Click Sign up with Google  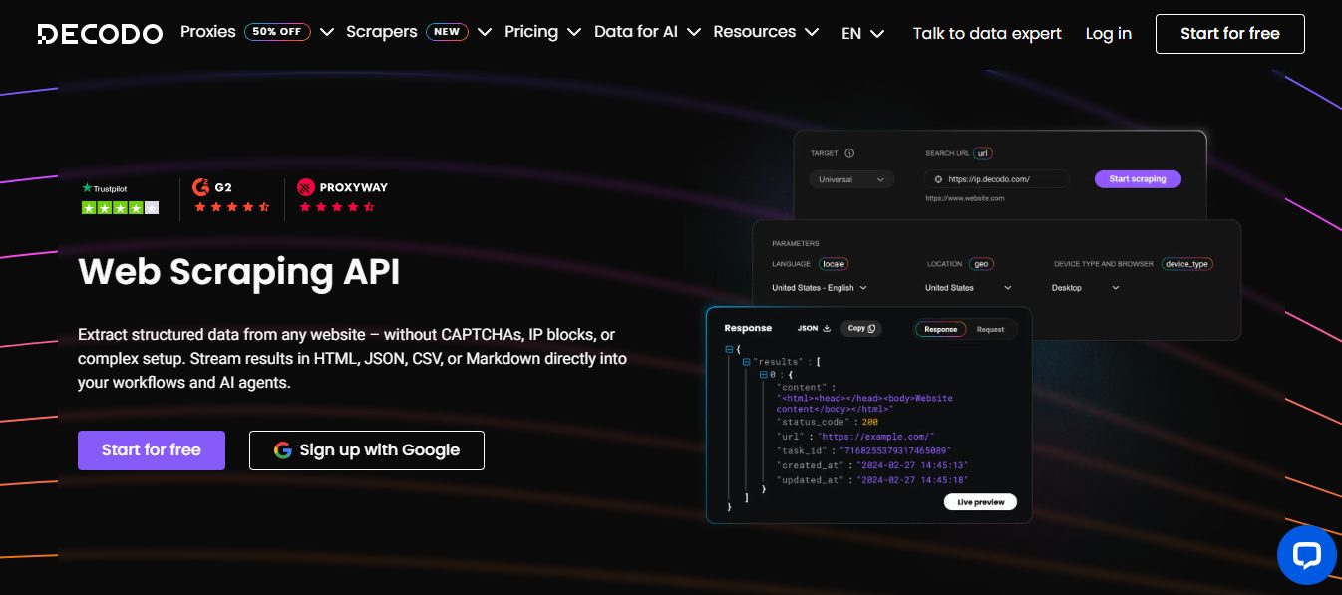click(x=366, y=450)
